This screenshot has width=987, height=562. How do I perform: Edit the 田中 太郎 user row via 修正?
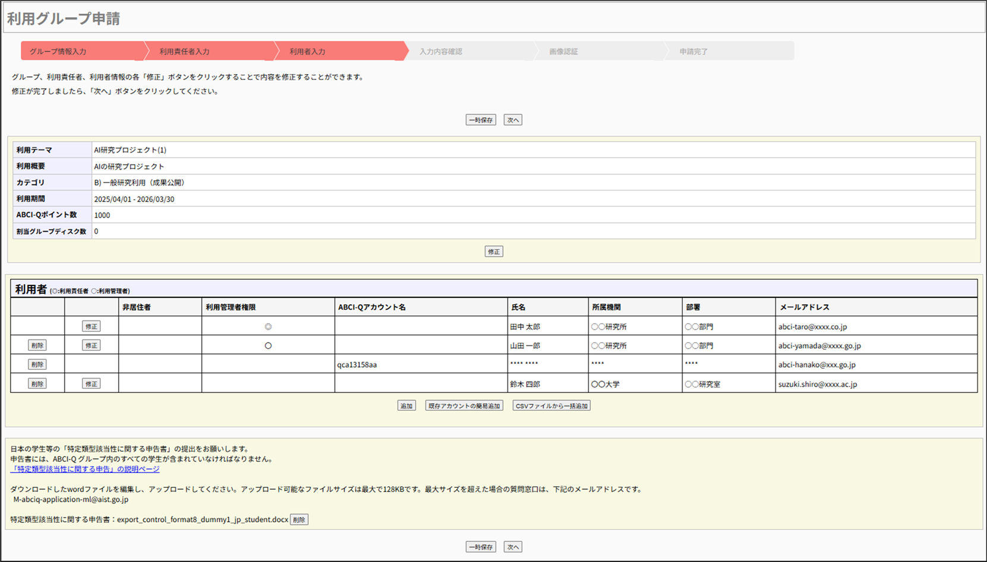pos(91,326)
